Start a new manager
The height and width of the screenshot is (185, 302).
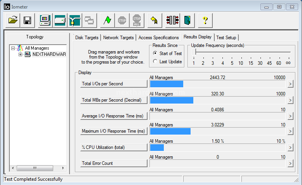[x=45, y=21]
